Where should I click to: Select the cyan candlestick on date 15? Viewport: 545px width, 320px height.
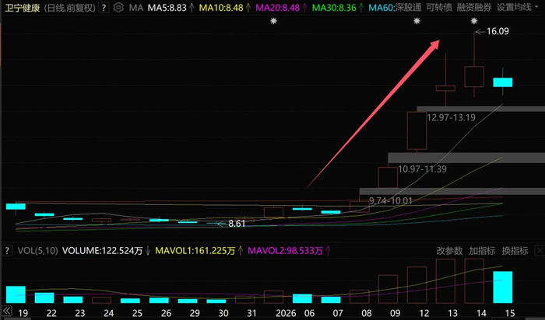coord(503,82)
